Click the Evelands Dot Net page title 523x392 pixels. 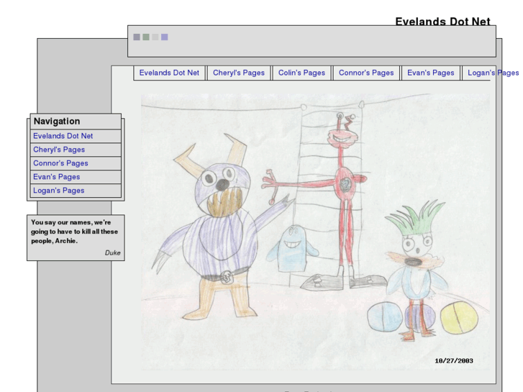click(x=442, y=22)
